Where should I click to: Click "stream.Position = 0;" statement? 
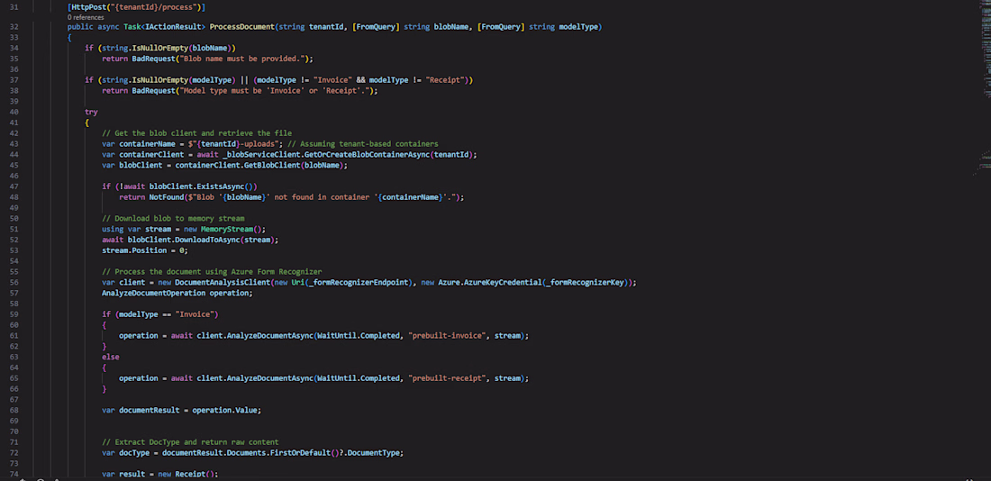145,251
